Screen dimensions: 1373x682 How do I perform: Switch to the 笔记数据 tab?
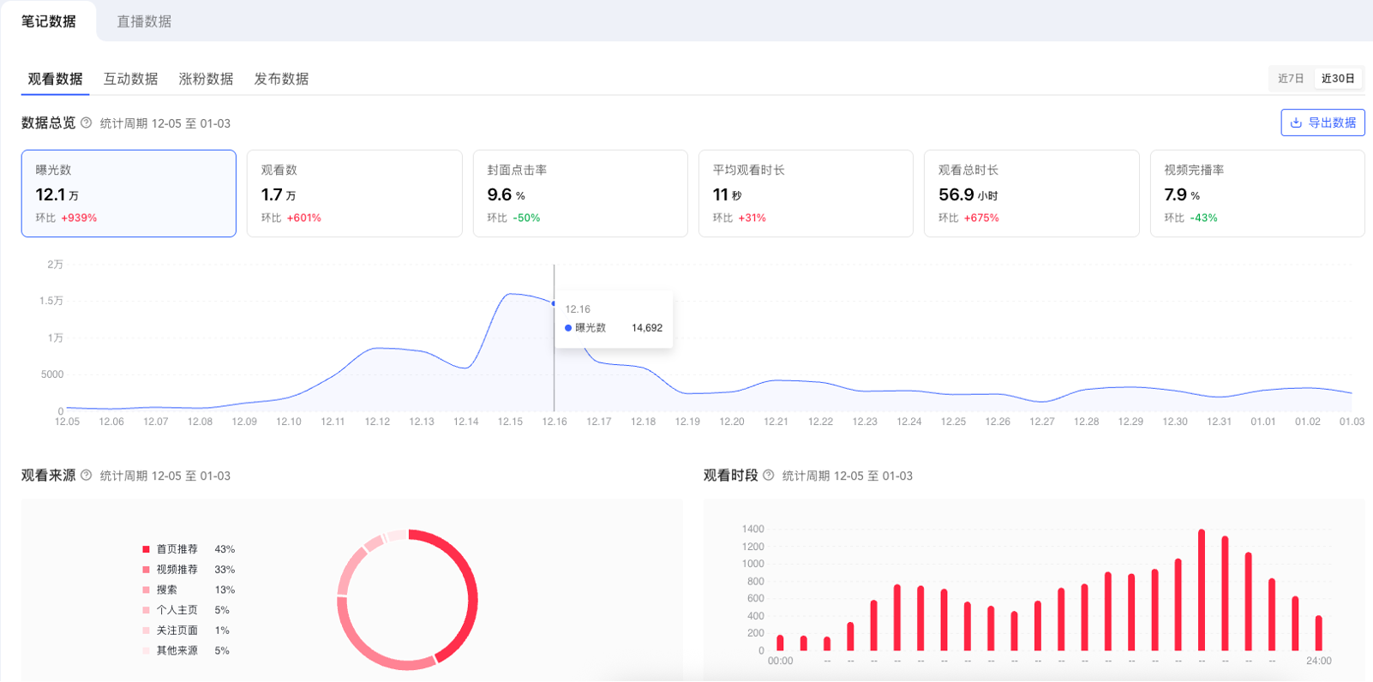(x=49, y=21)
